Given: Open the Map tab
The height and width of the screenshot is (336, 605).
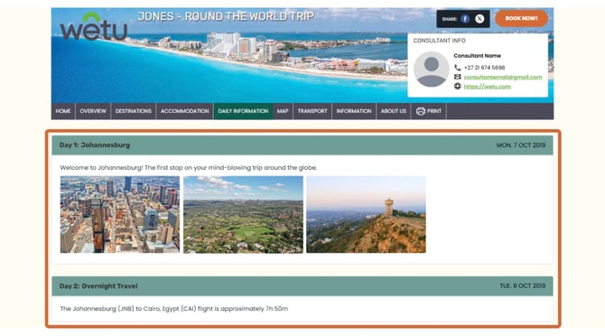Looking at the screenshot, I should [283, 111].
